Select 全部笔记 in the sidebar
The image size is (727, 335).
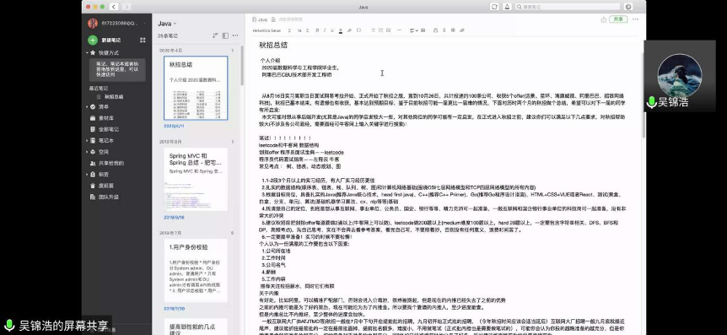(109, 129)
